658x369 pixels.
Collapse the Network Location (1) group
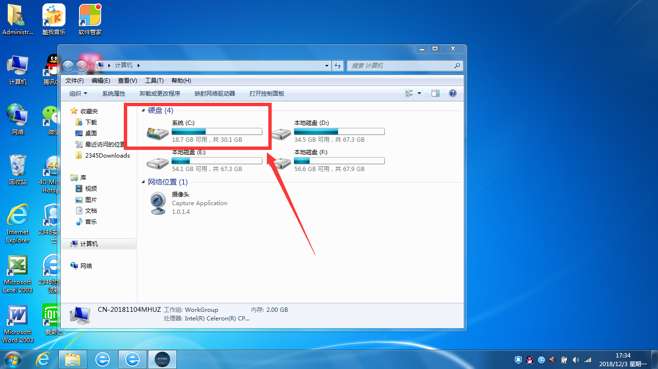[x=143, y=182]
